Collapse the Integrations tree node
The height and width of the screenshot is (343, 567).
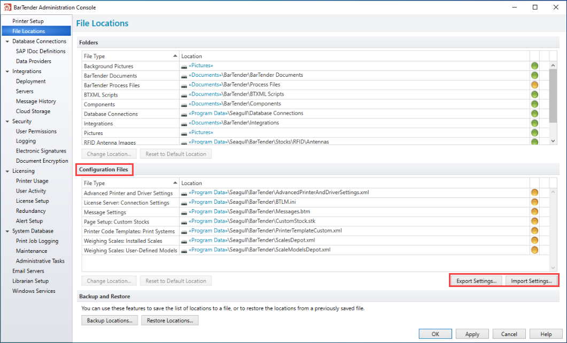7,71
